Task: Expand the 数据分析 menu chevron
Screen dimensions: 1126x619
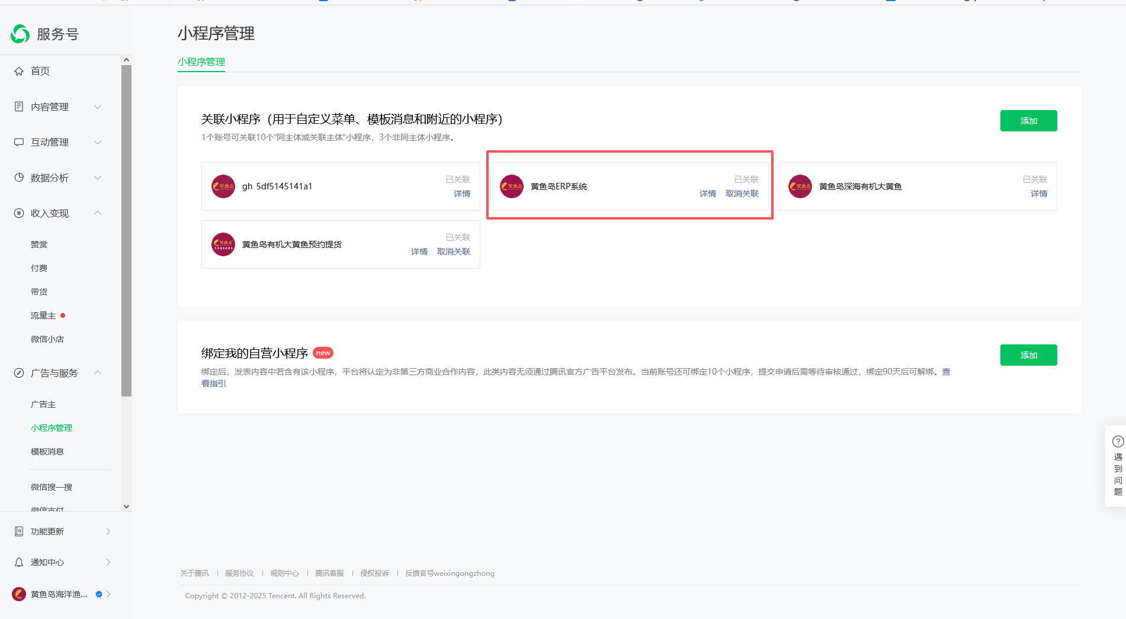Action: click(x=98, y=178)
